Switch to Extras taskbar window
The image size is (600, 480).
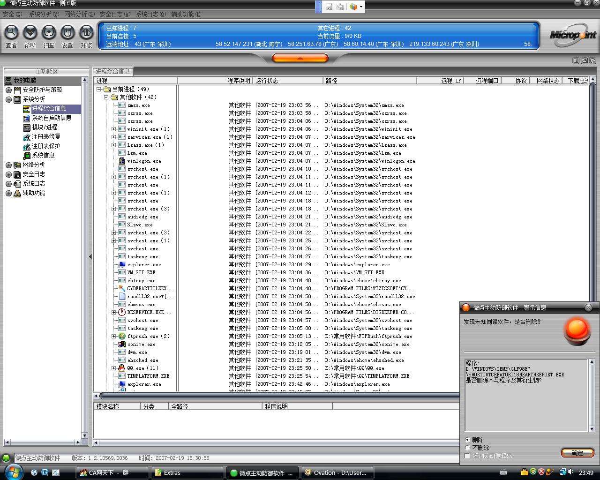point(187,472)
